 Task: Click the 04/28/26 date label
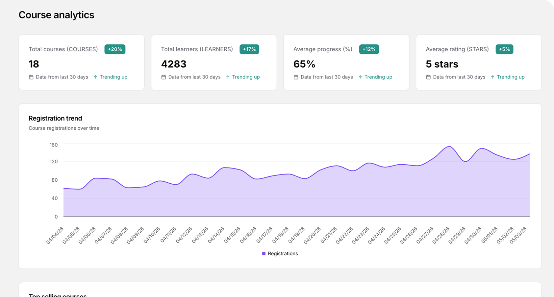tap(441, 235)
